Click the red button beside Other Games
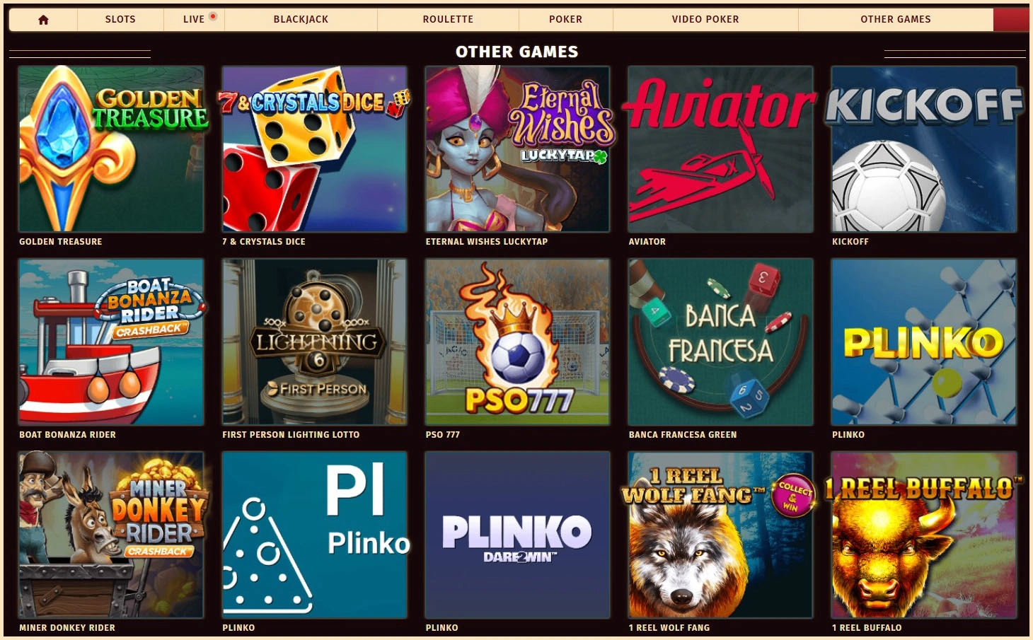This screenshot has width=1033, height=640. point(1011,20)
